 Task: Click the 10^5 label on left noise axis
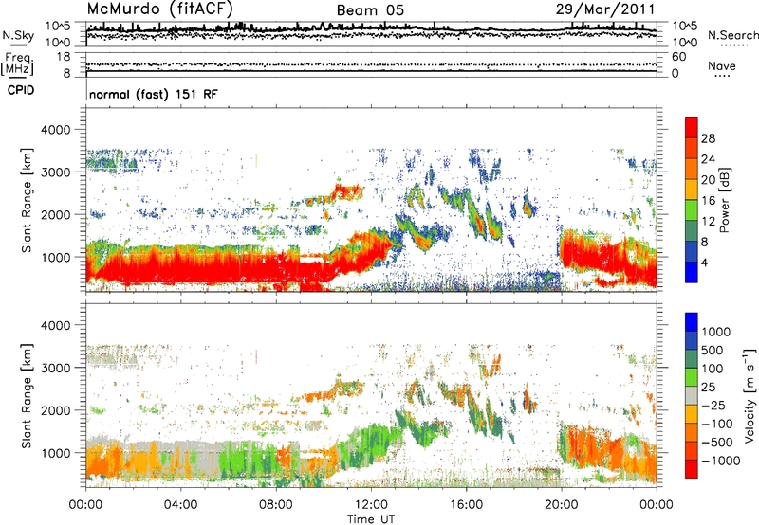(x=58, y=26)
